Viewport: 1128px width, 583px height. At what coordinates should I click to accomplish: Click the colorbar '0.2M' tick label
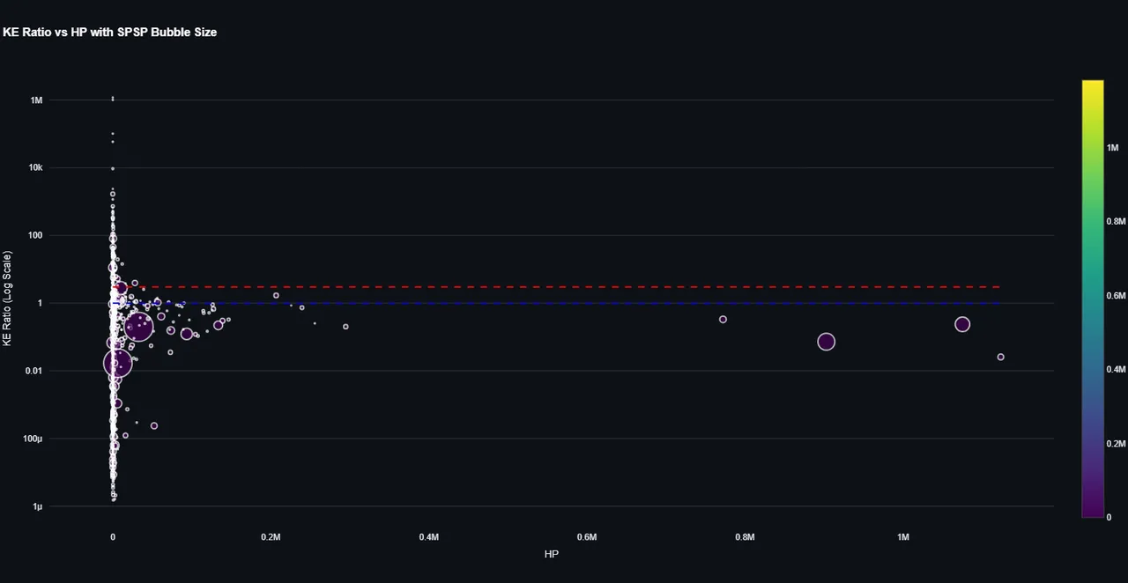click(x=1117, y=443)
